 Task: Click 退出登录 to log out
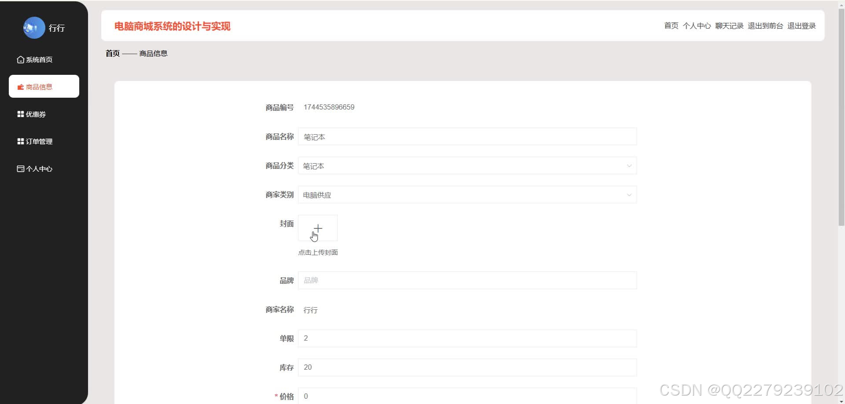point(801,26)
